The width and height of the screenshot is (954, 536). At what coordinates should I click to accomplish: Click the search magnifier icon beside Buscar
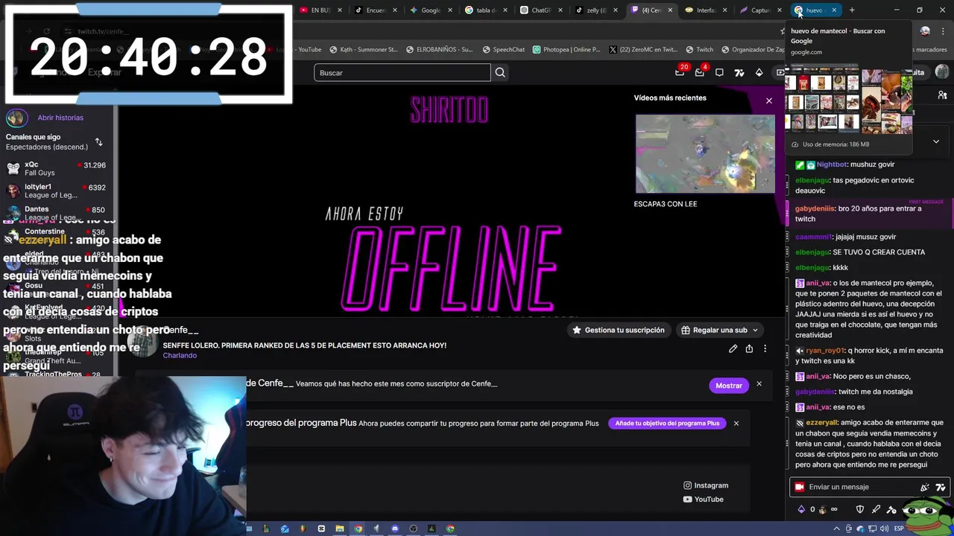click(500, 72)
